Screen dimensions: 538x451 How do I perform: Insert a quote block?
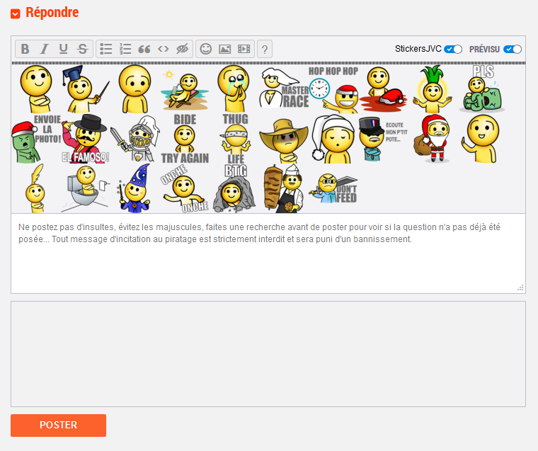(x=144, y=49)
